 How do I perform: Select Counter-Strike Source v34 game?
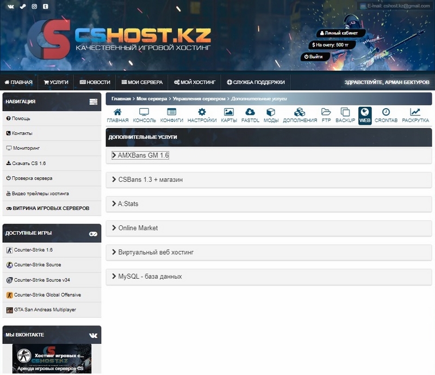(38, 280)
